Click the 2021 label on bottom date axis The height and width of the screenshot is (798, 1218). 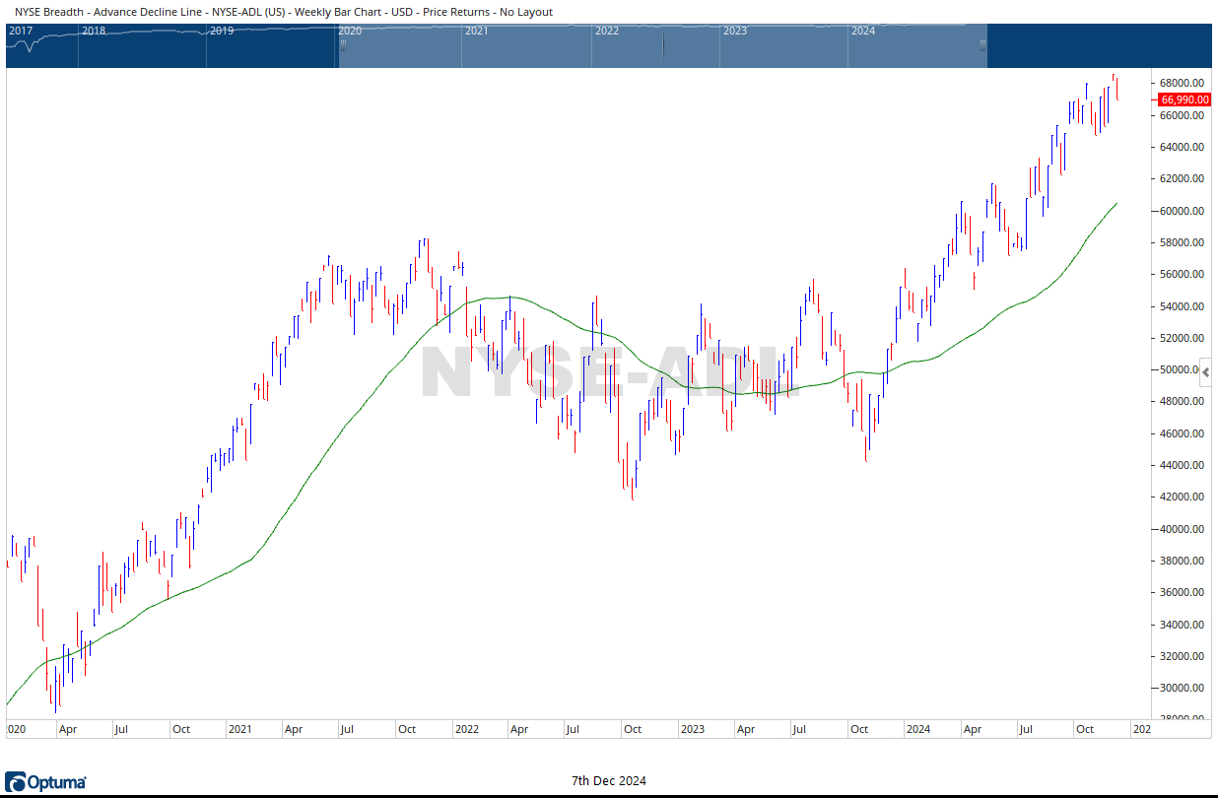[x=239, y=730]
